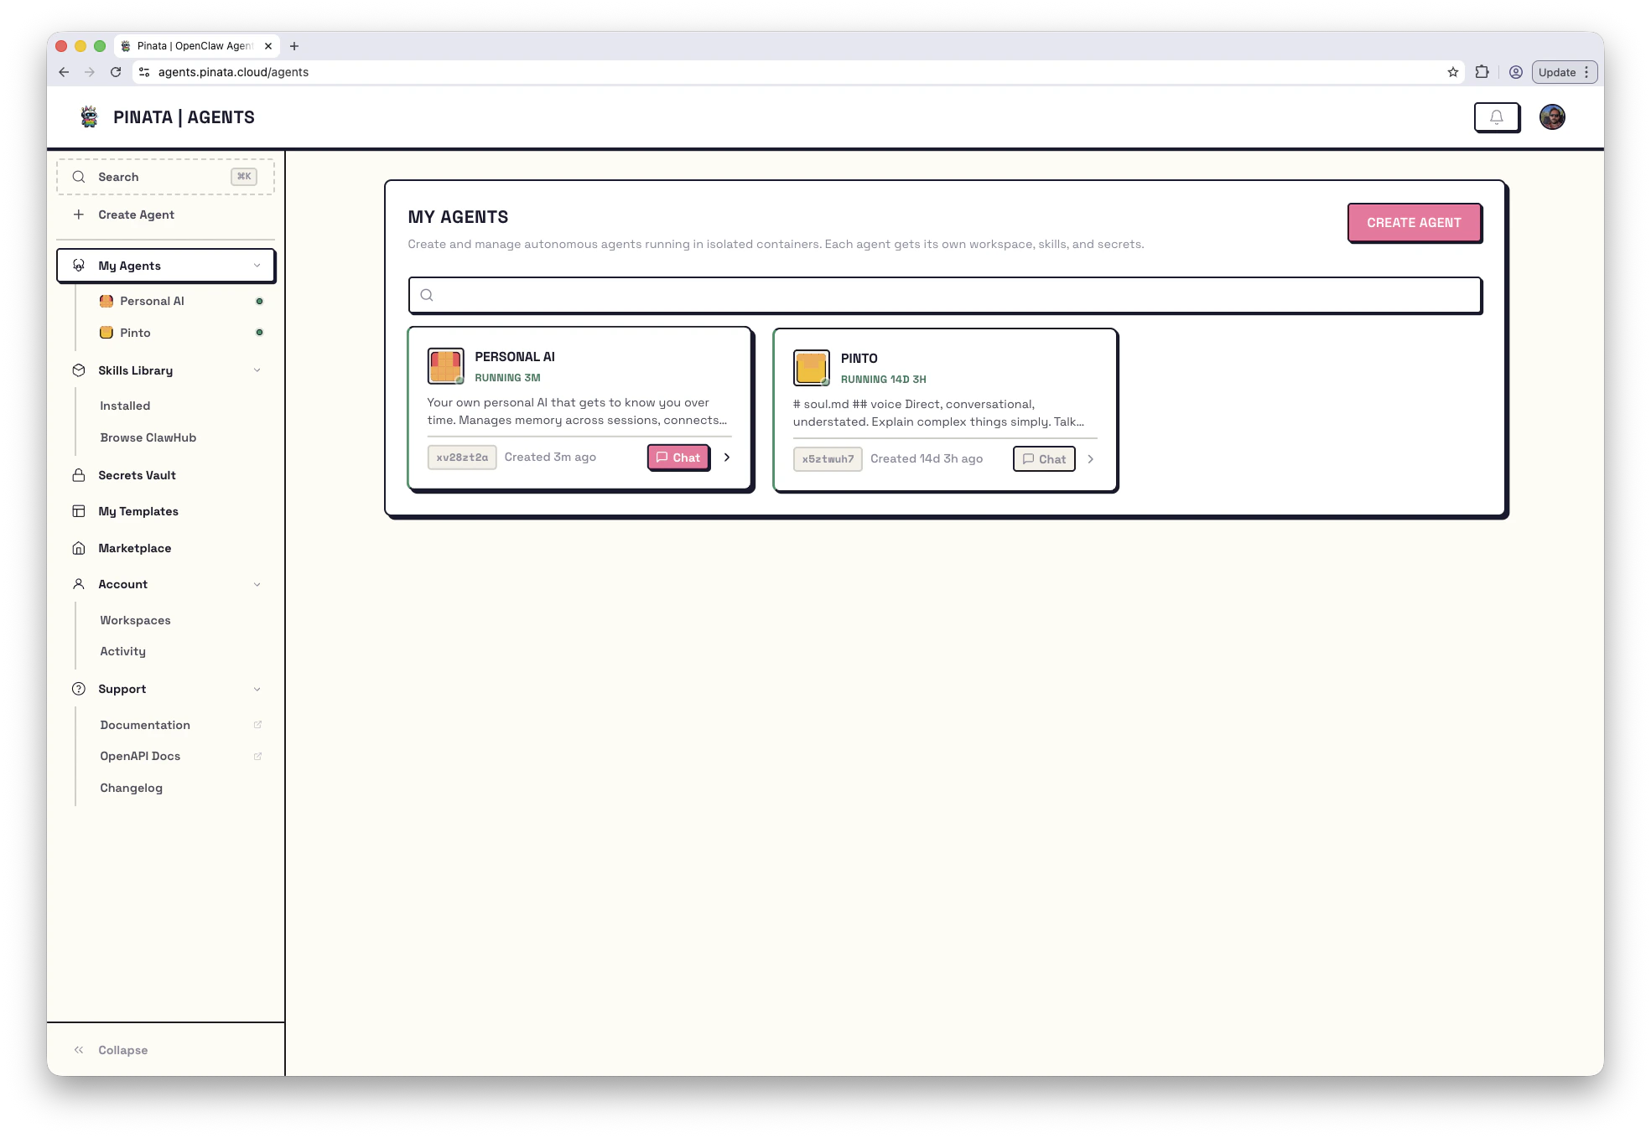The image size is (1651, 1138).
Task: Collapse the Account section chevron
Action: 257,584
